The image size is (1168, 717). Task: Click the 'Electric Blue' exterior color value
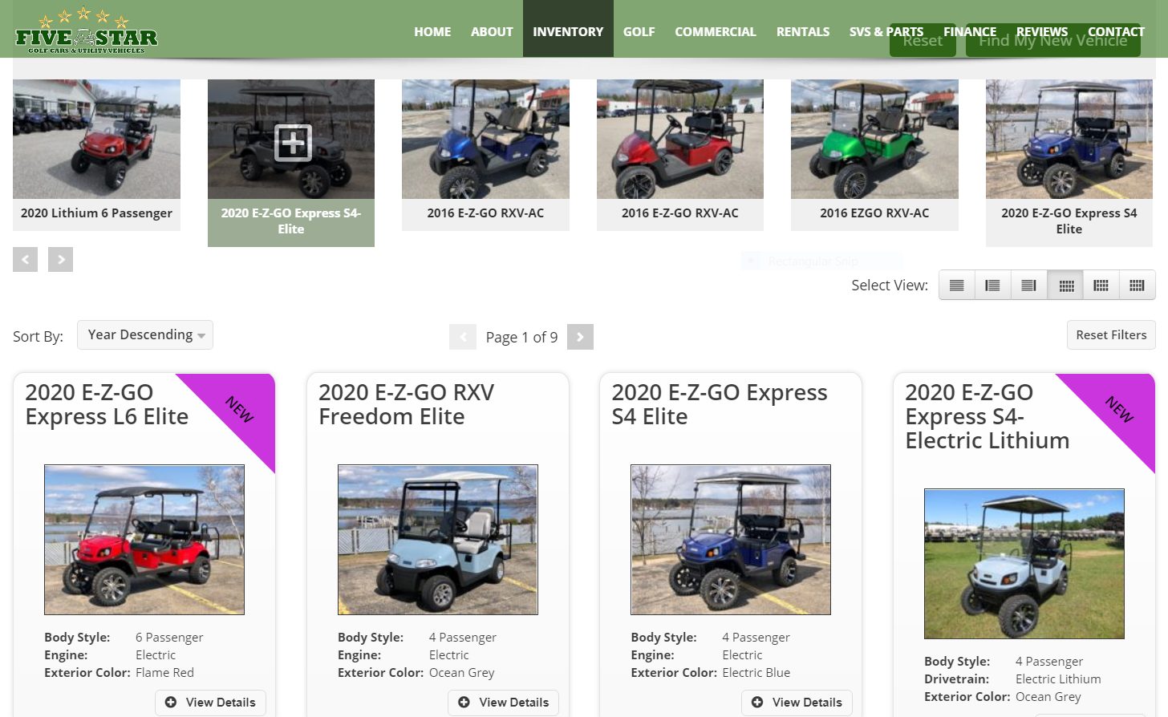point(756,673)
